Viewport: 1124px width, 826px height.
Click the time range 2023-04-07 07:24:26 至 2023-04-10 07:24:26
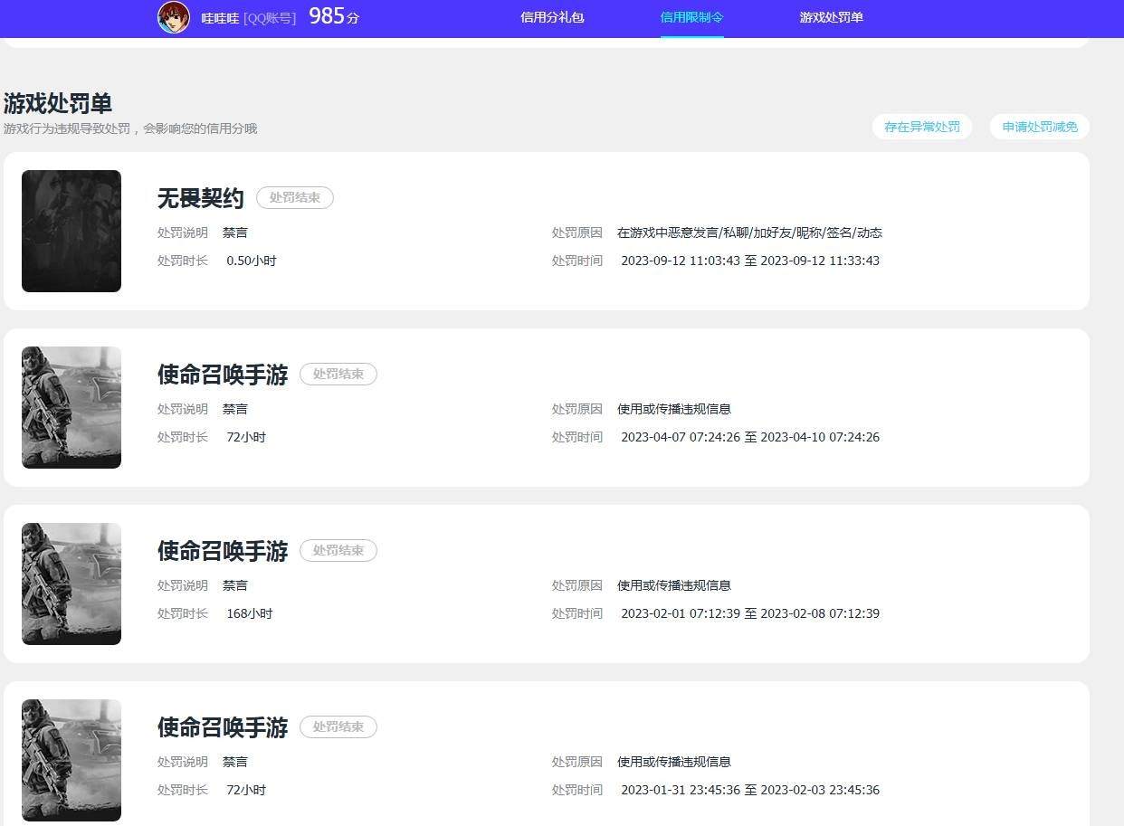(750, 437)
